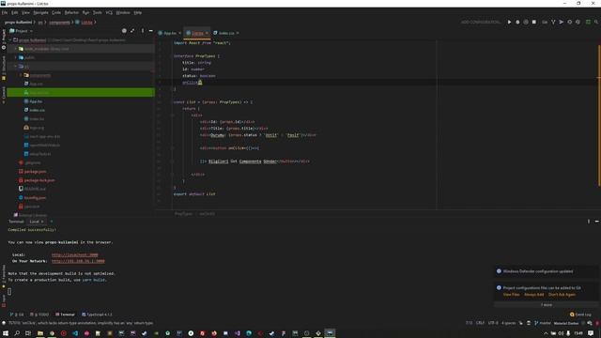The width and height of the screenshot is (601, 338).
Task: Open Project panel options menu (three dots)
Action: pos(143,31)
